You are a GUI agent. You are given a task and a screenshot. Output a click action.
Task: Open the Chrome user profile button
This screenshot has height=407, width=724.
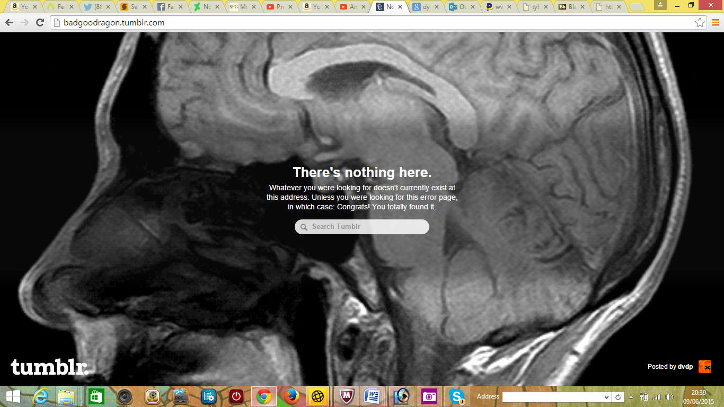(660, 4)
